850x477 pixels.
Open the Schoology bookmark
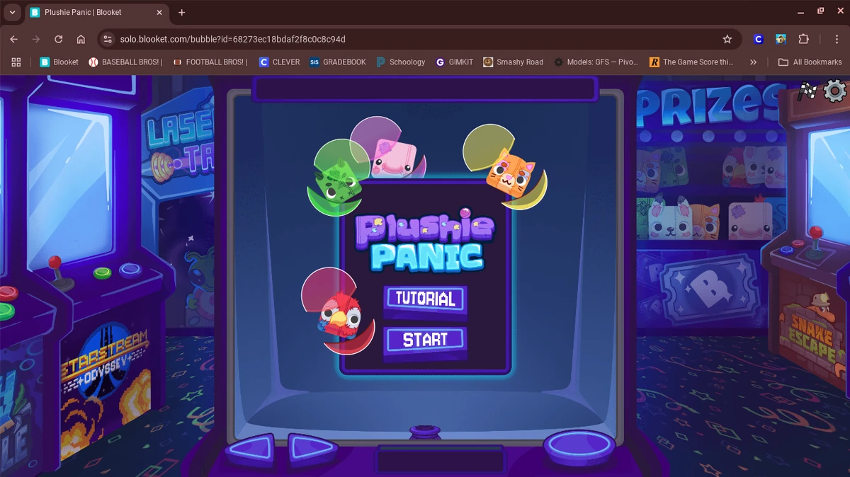[x=401, y=62]
